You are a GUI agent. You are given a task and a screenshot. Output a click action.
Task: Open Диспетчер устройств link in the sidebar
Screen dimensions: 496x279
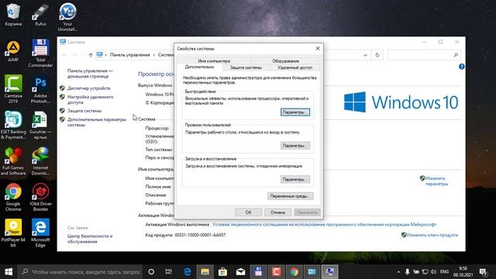(x=88, y=88)
